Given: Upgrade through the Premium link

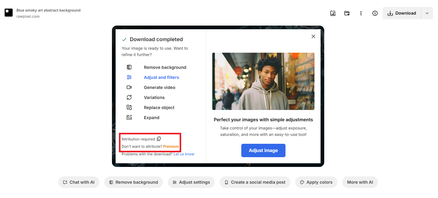Looking at the screenshot, I should pos(171,146).
